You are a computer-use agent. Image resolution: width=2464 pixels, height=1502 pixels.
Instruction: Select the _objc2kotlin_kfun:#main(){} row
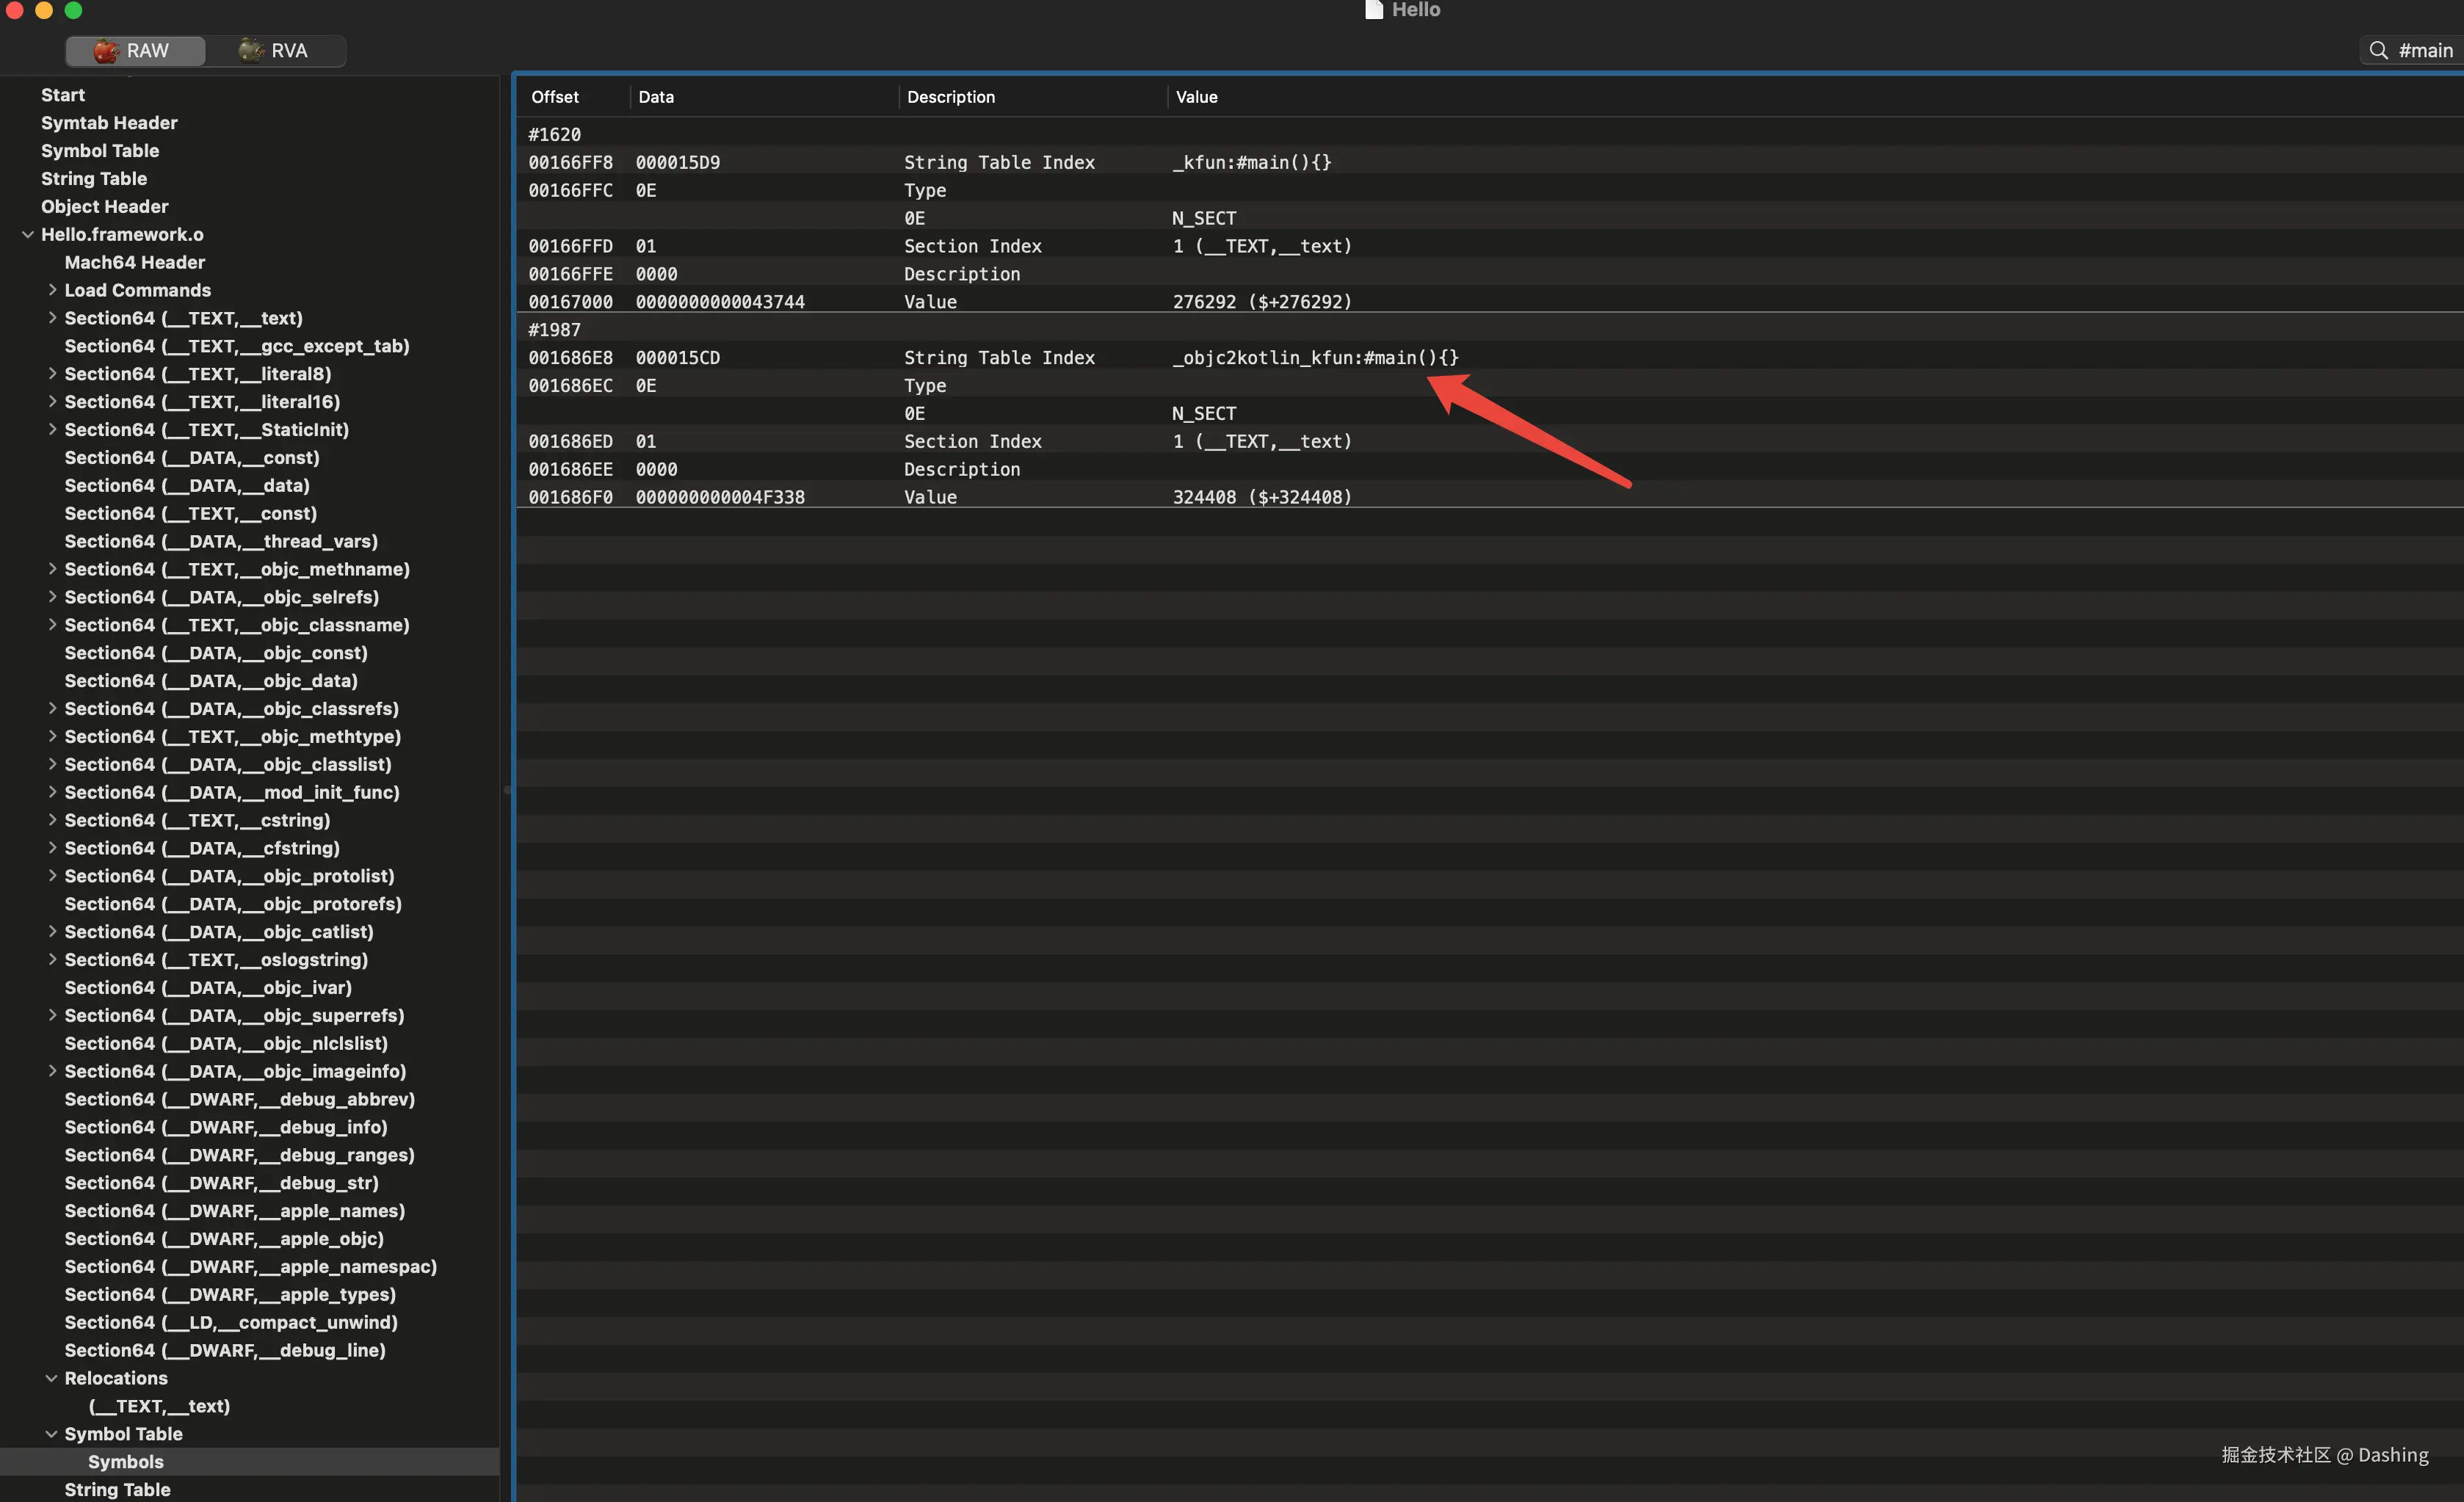click(x=1315, y=358)
